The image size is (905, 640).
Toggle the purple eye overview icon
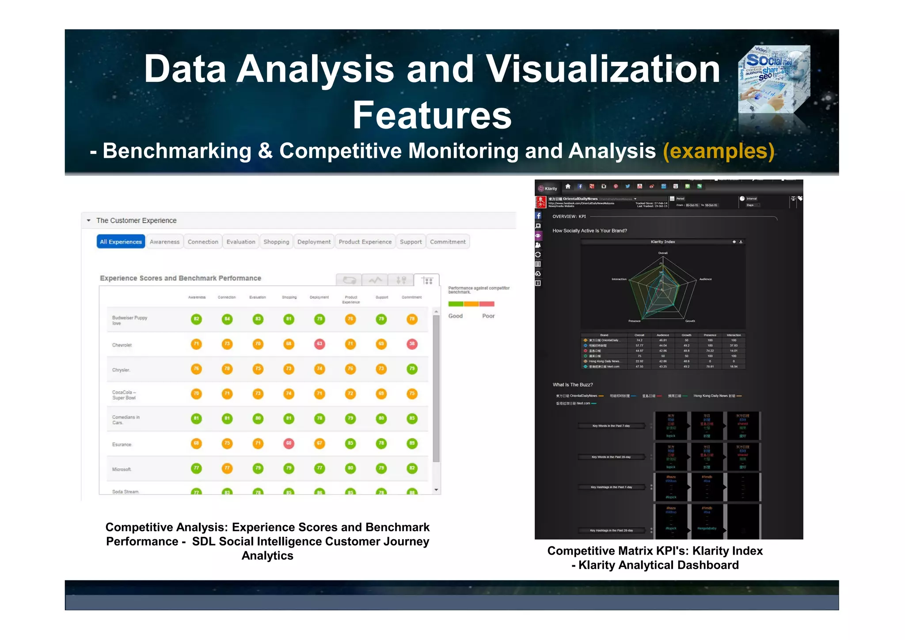[x=538, y=236]
